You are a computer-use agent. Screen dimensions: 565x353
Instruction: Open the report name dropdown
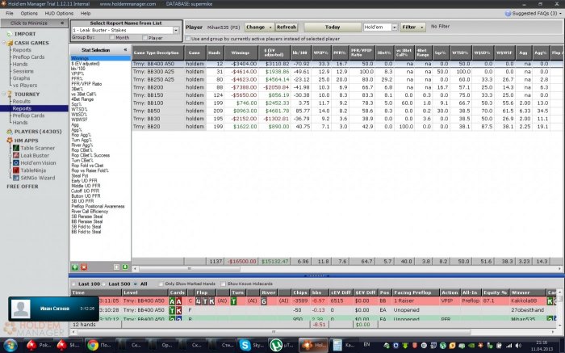point(176,30)
